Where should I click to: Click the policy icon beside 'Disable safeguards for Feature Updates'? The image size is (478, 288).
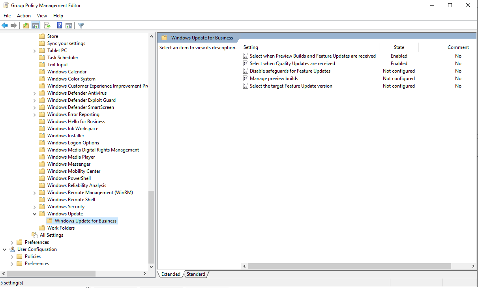point(246,71)
